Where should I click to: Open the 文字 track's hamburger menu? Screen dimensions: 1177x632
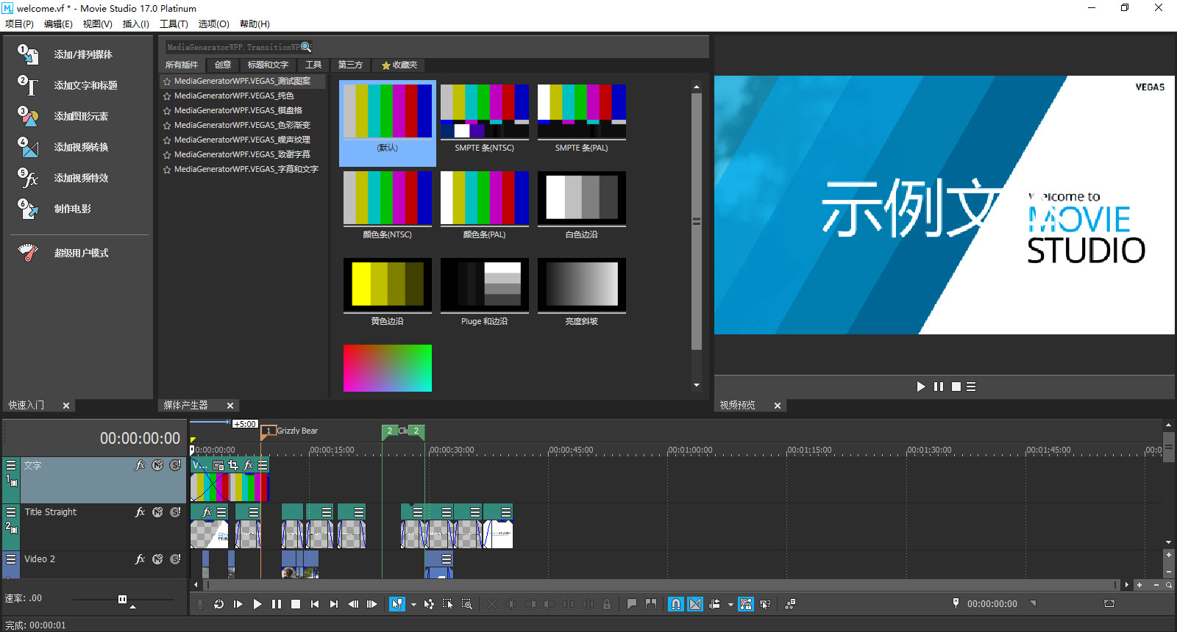11,465
